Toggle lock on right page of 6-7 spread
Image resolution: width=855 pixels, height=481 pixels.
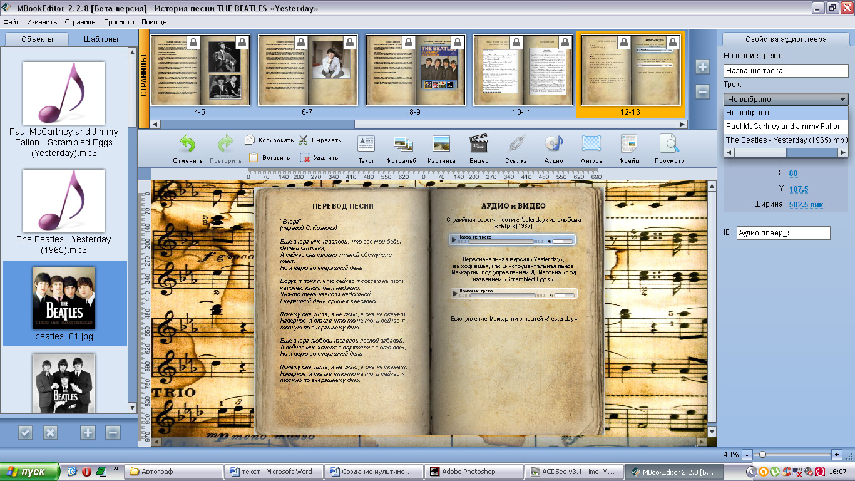(x=351, y=42)
